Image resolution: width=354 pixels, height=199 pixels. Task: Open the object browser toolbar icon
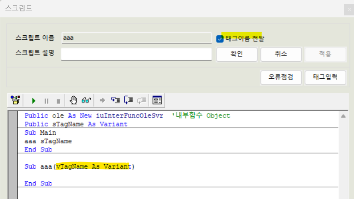(15, 100)
